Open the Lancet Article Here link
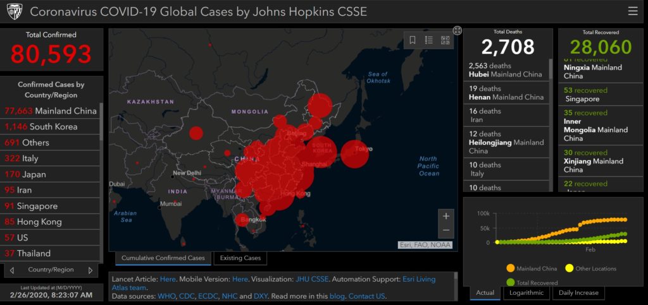The width and height of the screenshot is (648, 305). [168, 279]
